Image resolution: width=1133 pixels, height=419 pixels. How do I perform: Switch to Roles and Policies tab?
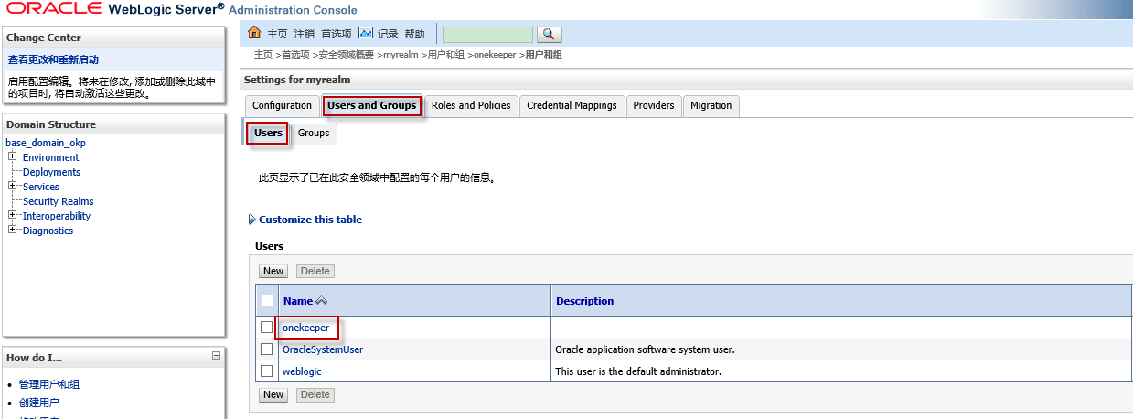pyautogui.click(x=471, y=105)
